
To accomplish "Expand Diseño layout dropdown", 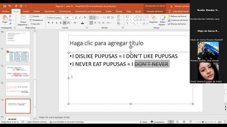I will [35, 16].
